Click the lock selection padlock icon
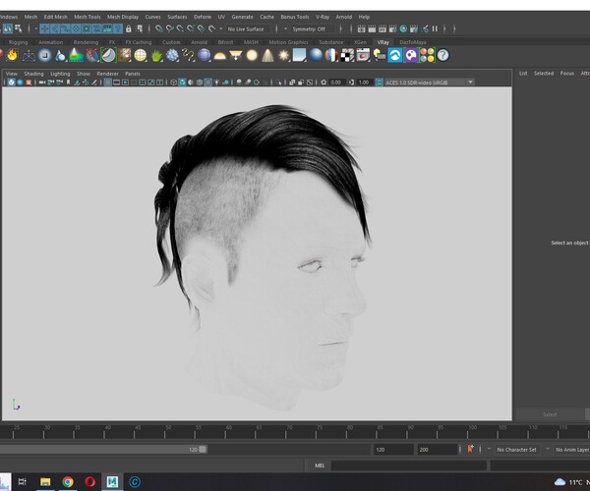 point(128,28)
